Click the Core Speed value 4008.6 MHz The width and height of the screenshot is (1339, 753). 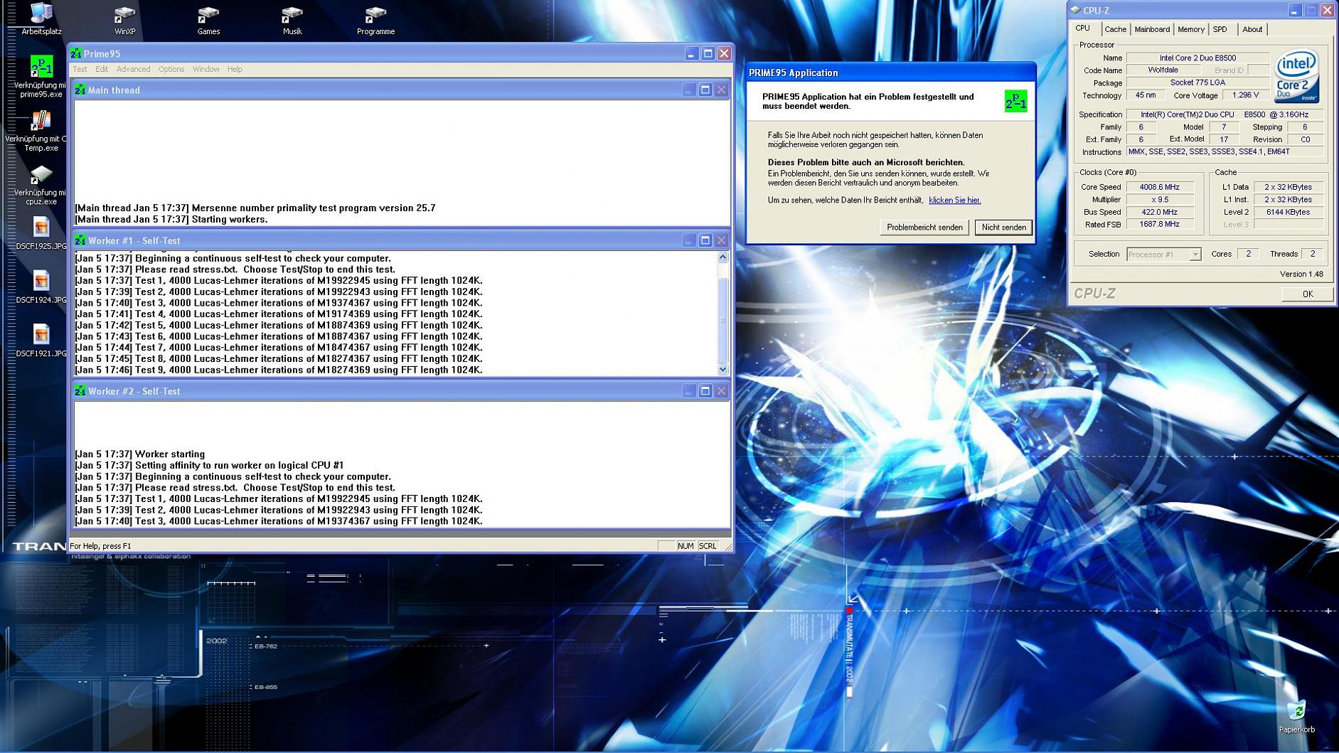click(x=1159, y=188)
